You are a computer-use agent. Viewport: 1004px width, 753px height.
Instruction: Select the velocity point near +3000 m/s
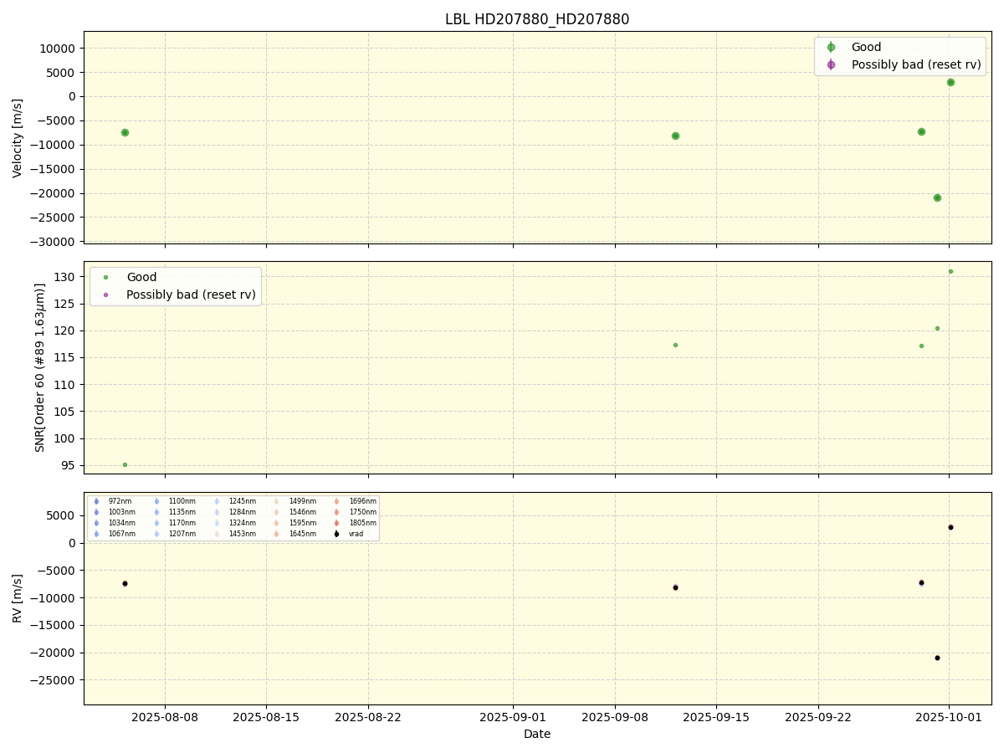[x=950, y=82]
